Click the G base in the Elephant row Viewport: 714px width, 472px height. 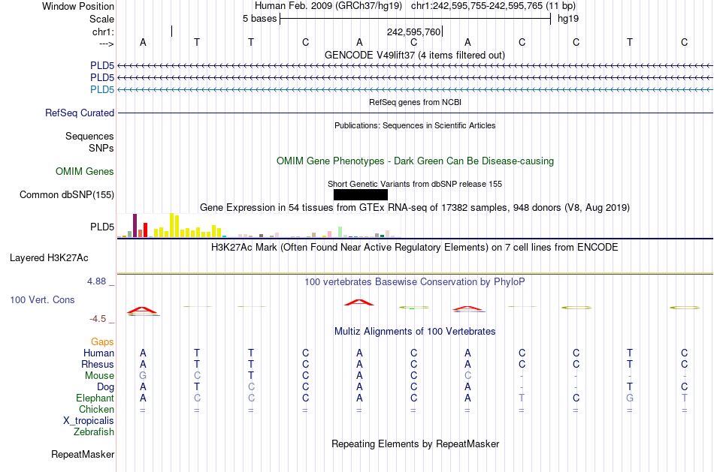(630, 398)
